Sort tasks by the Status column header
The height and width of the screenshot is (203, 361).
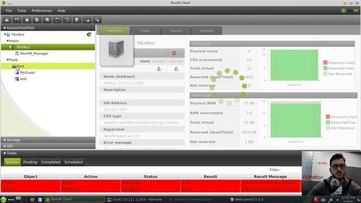point(151,176)
